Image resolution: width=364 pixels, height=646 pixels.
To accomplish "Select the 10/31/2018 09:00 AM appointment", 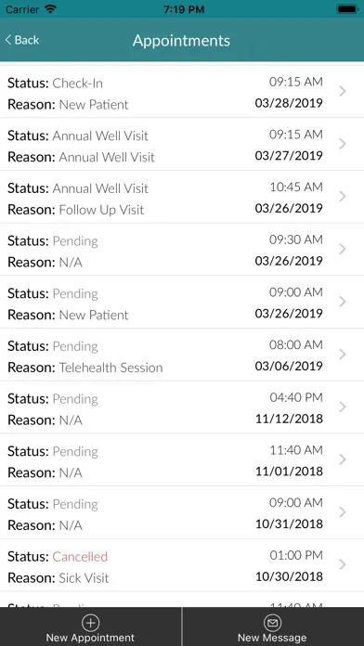I will pyautogui.click(x=182, y=513).
